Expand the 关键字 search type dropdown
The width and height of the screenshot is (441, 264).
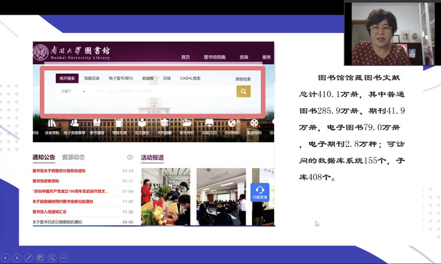73,91
